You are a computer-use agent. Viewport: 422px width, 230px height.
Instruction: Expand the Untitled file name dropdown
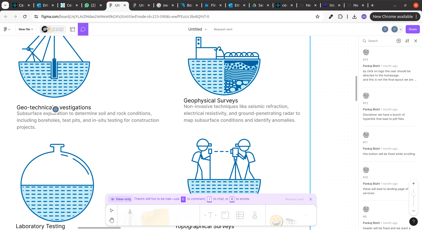pos(198,29)
